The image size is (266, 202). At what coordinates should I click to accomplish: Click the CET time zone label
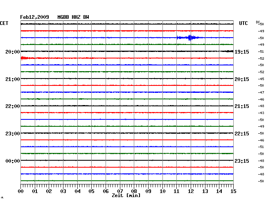(x=4, y=23)
